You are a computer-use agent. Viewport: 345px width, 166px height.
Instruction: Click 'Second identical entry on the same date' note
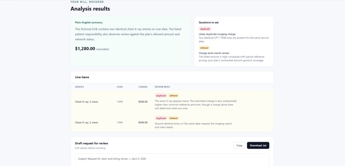(193, 125)
